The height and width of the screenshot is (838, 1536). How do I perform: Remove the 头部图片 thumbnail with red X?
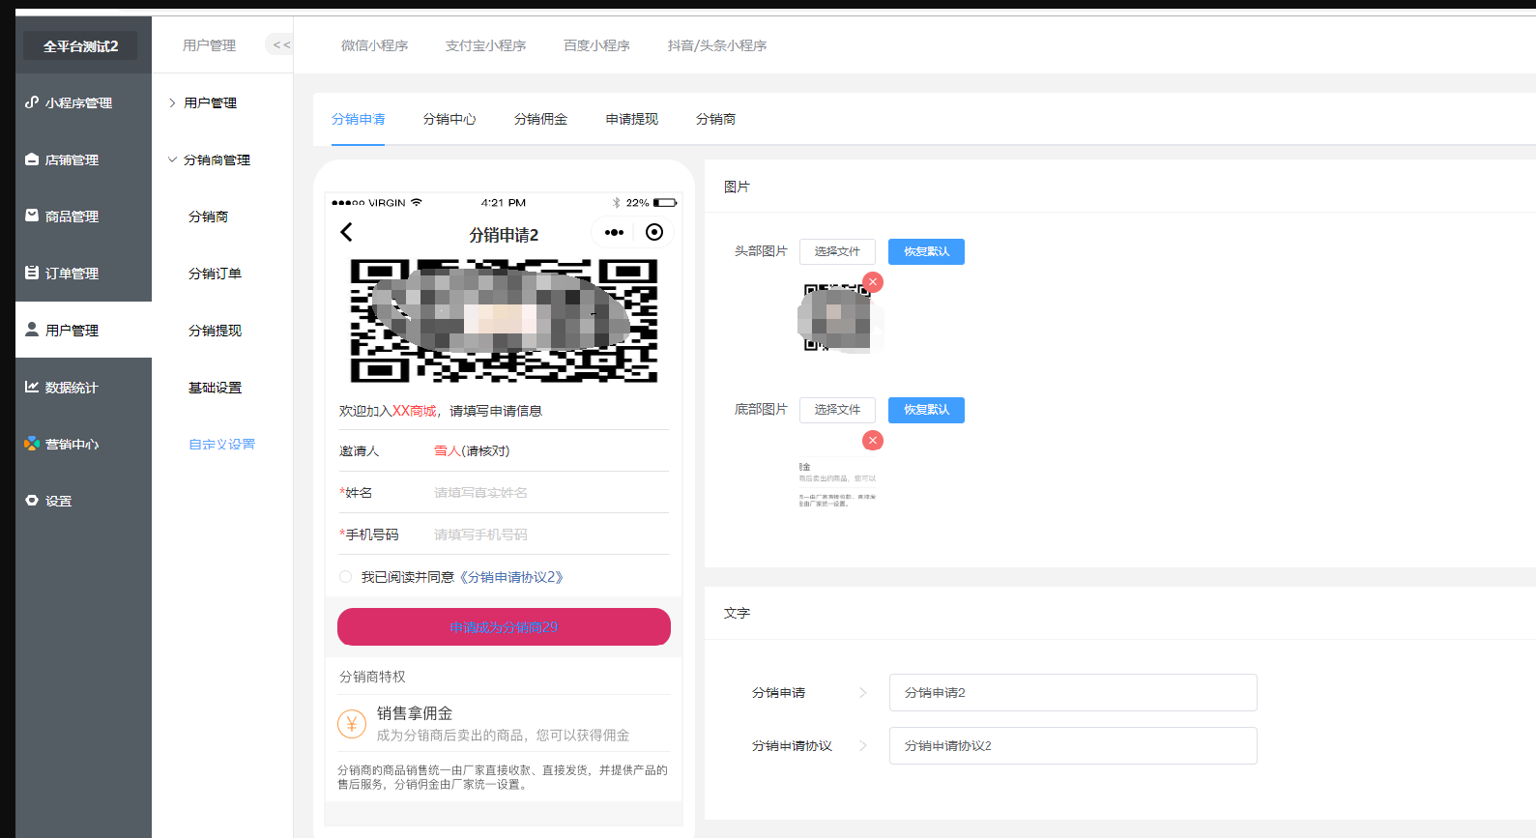[873, 282]
